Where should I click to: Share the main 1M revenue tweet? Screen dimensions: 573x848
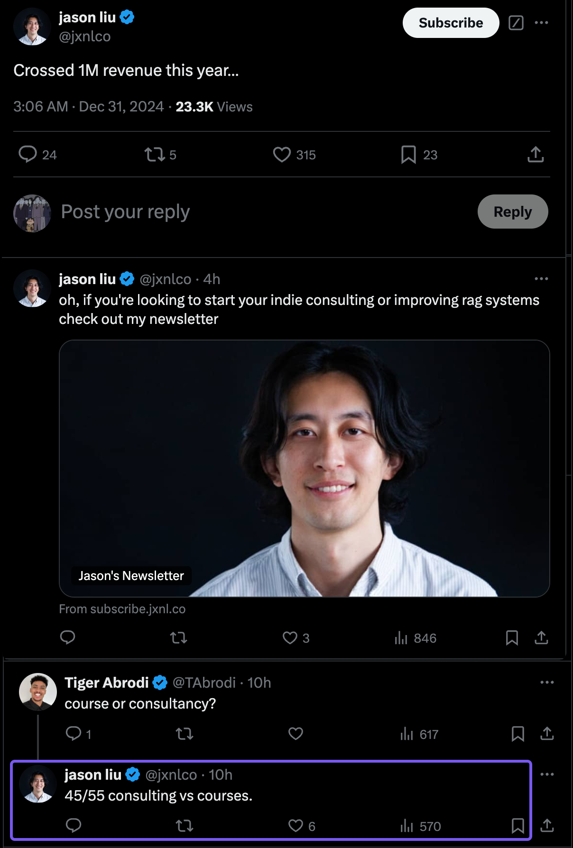coord(536,155)
